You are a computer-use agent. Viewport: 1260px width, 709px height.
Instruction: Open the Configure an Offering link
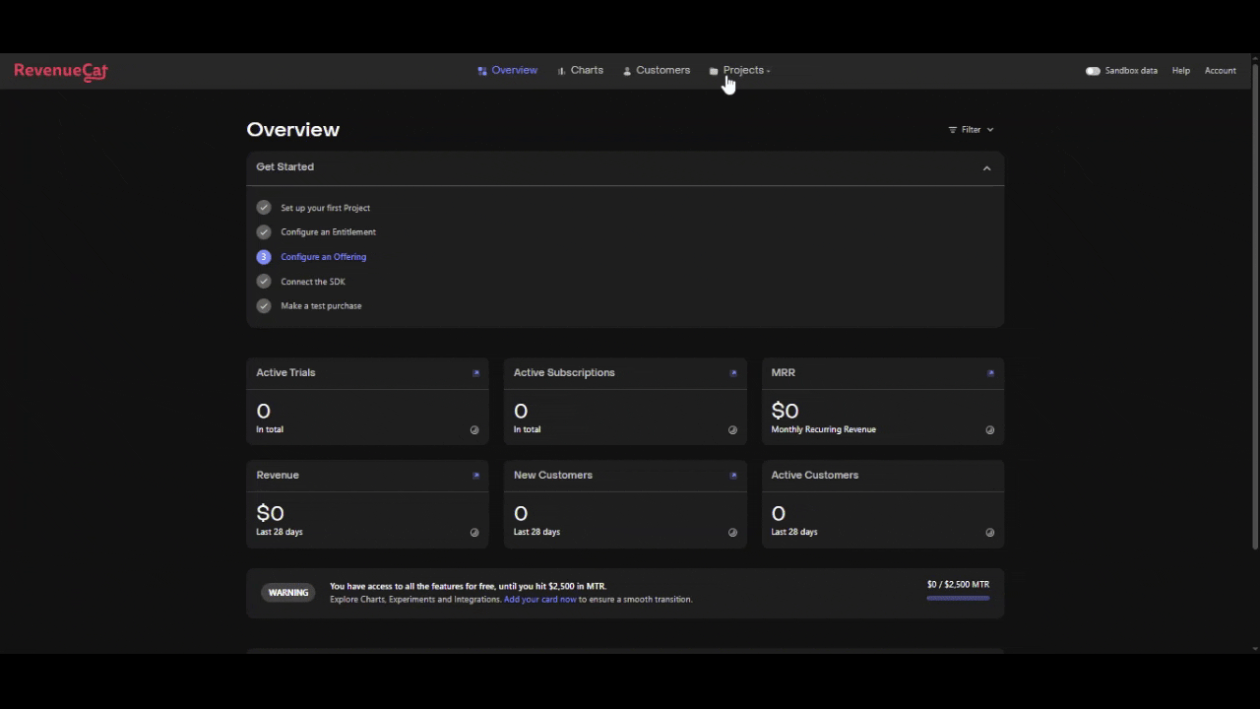click(323, 257)
